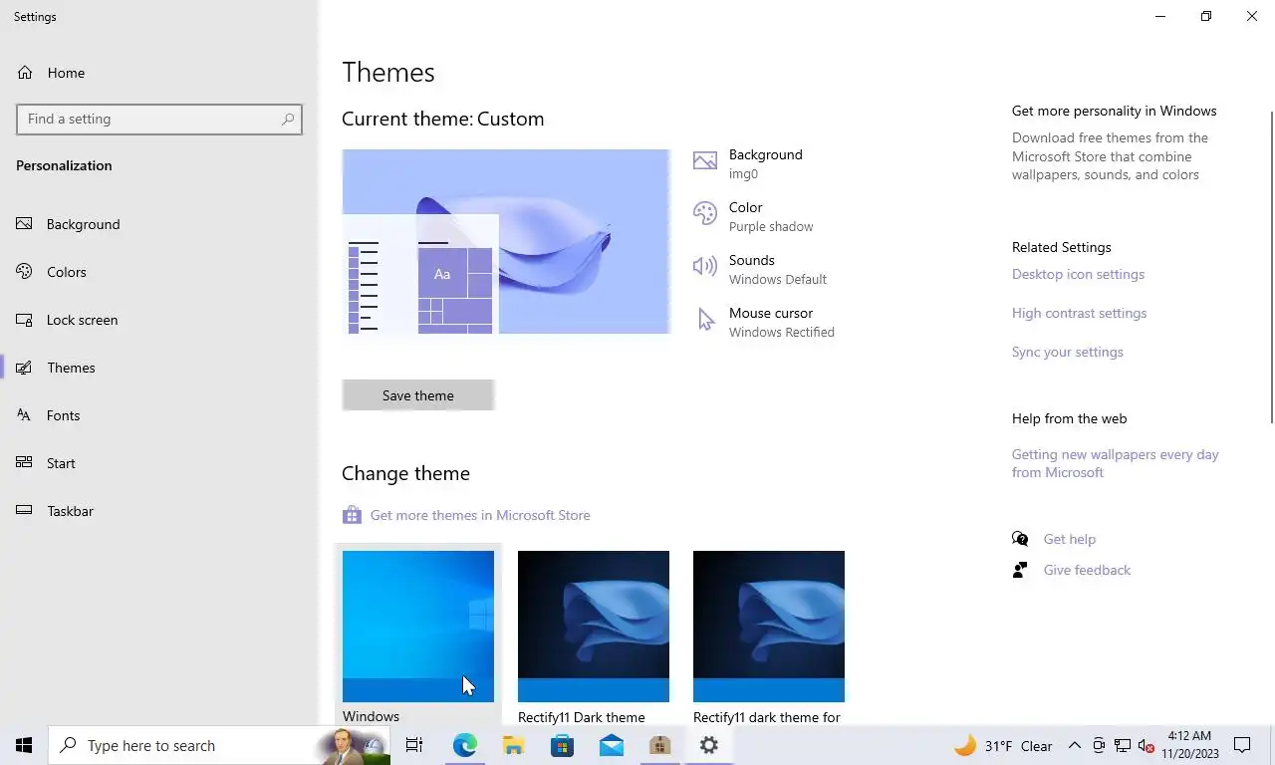Click the Get help chat icon
The height and width of the screenshot is (765, 1275).
(1020, 539)
